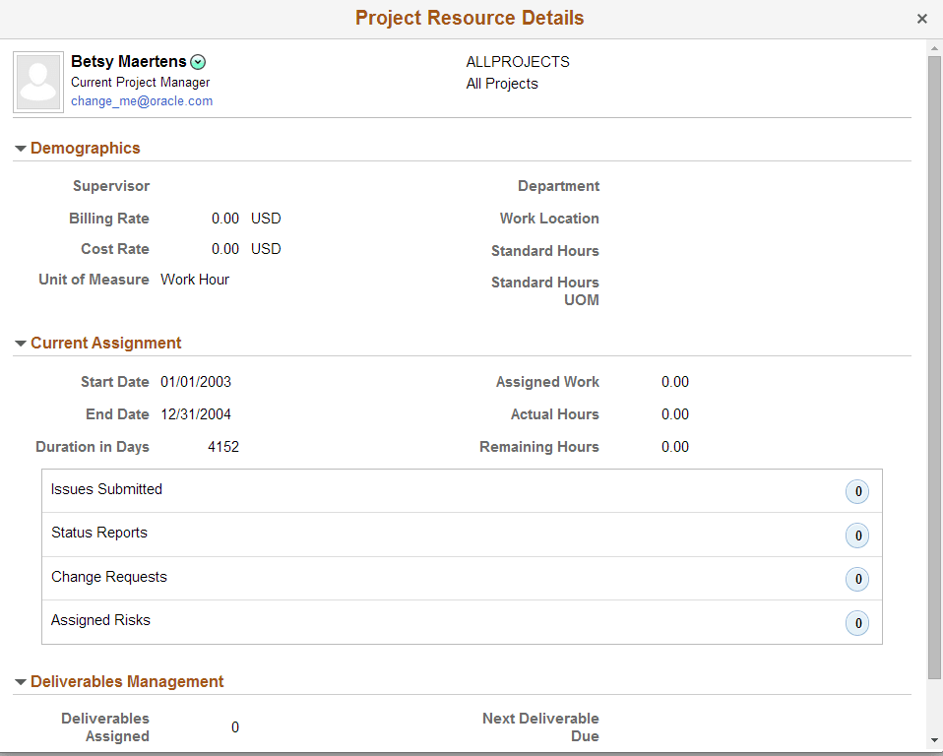Open the Status Reports count badge
Screen dimensions: 943x756
(x=857, y=535)
